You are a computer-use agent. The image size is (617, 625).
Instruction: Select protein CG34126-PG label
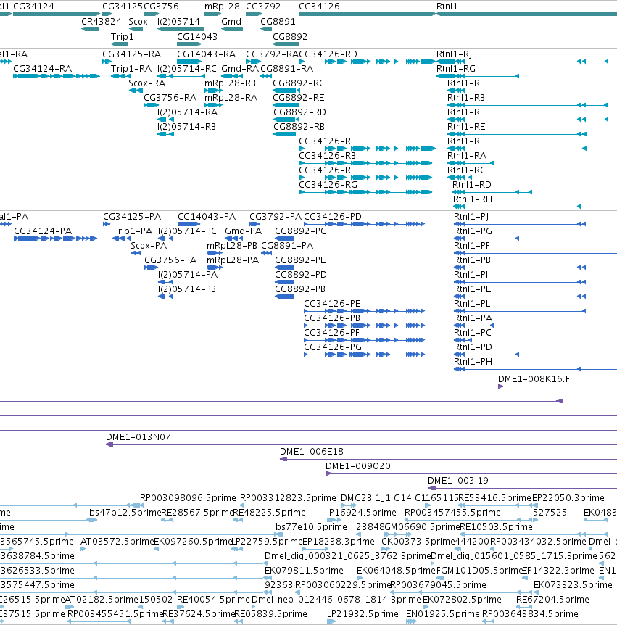point(333,347)
